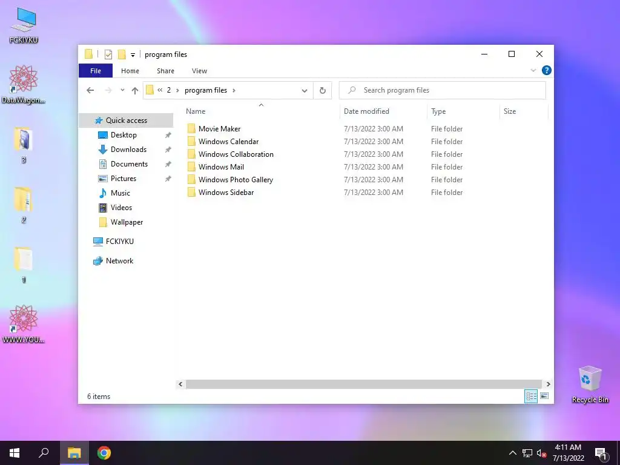The image size is (620, 465).
Task: Click the network tray icon
Action: click(527, 453)
